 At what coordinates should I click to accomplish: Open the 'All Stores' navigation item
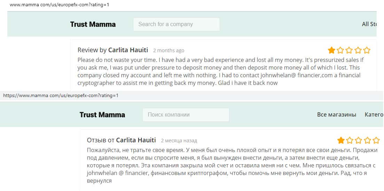pos(369,24)
